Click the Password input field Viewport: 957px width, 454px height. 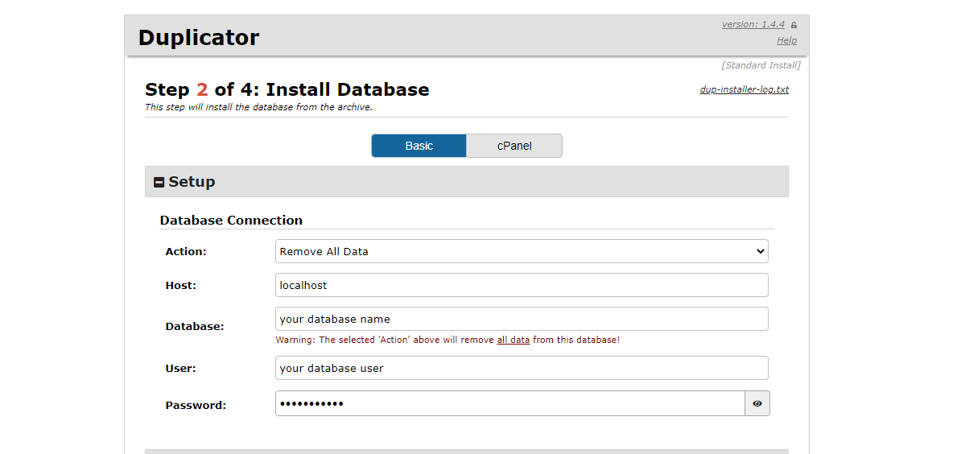pos(510,403)
